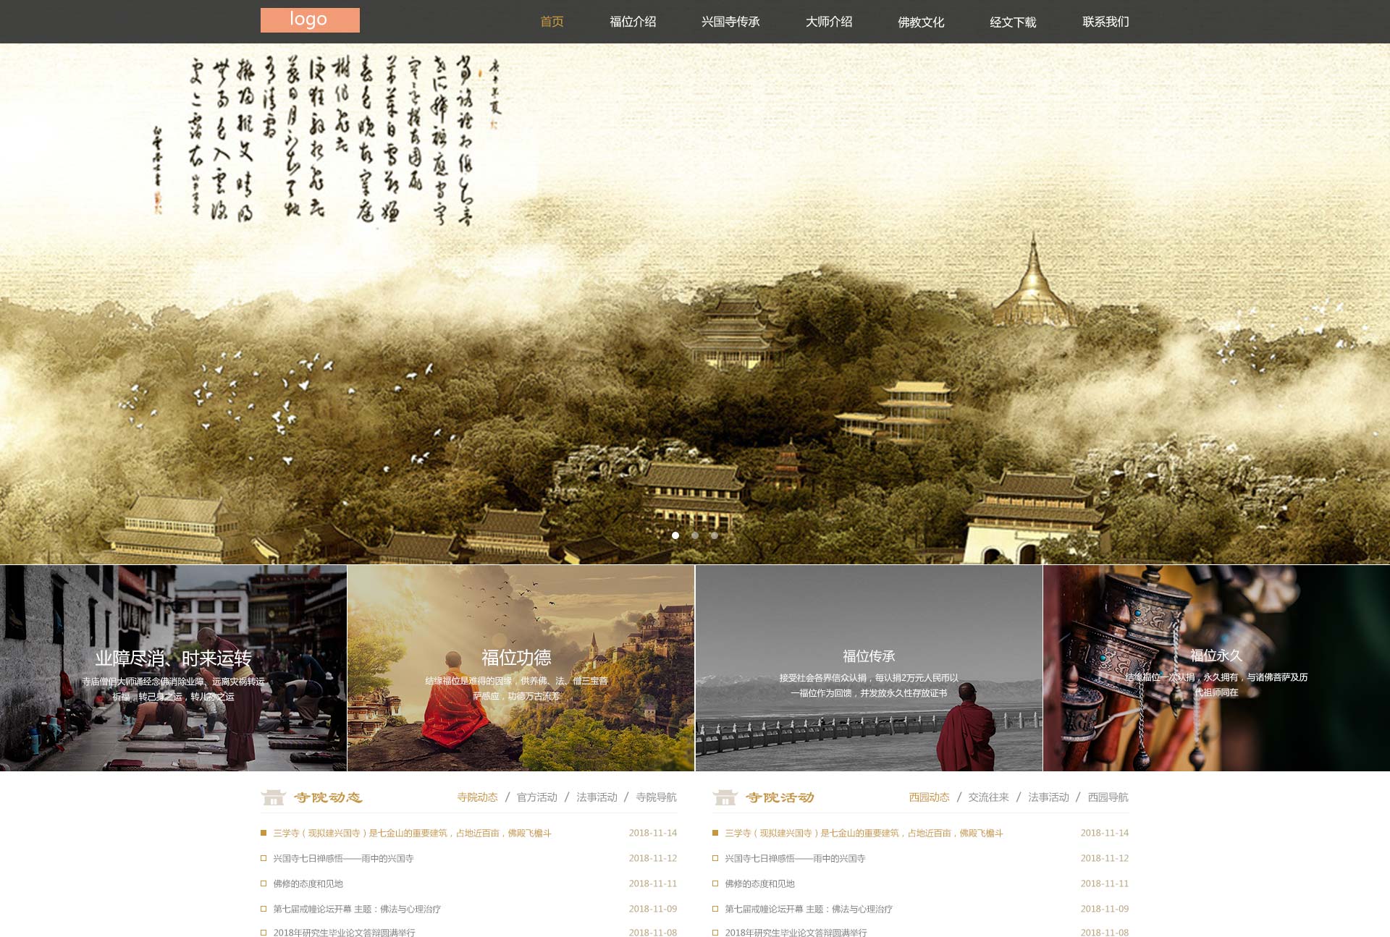Click the temple icon beside 寺院动态 heading
Image resolution: width=1390 pixels, height=937 pixels.
(x=271, y=797)
